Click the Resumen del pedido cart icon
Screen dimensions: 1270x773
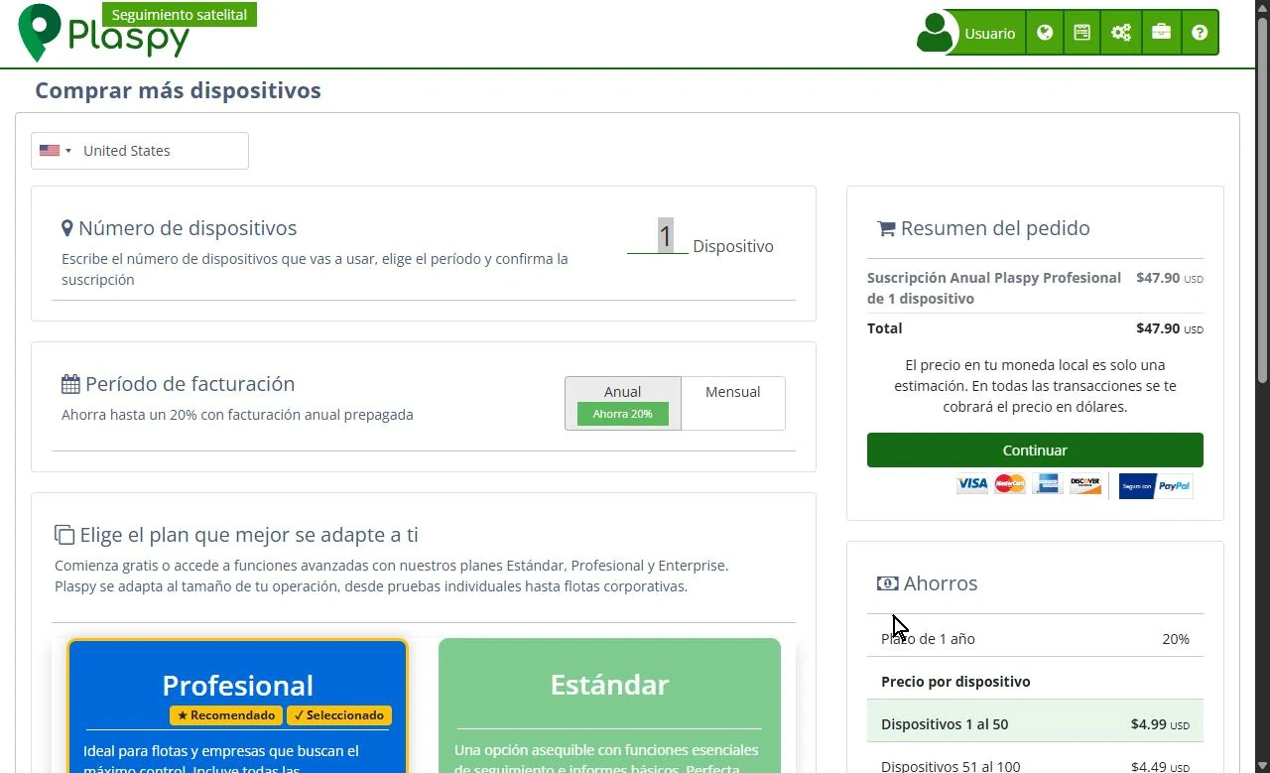(x=887, y=228)
